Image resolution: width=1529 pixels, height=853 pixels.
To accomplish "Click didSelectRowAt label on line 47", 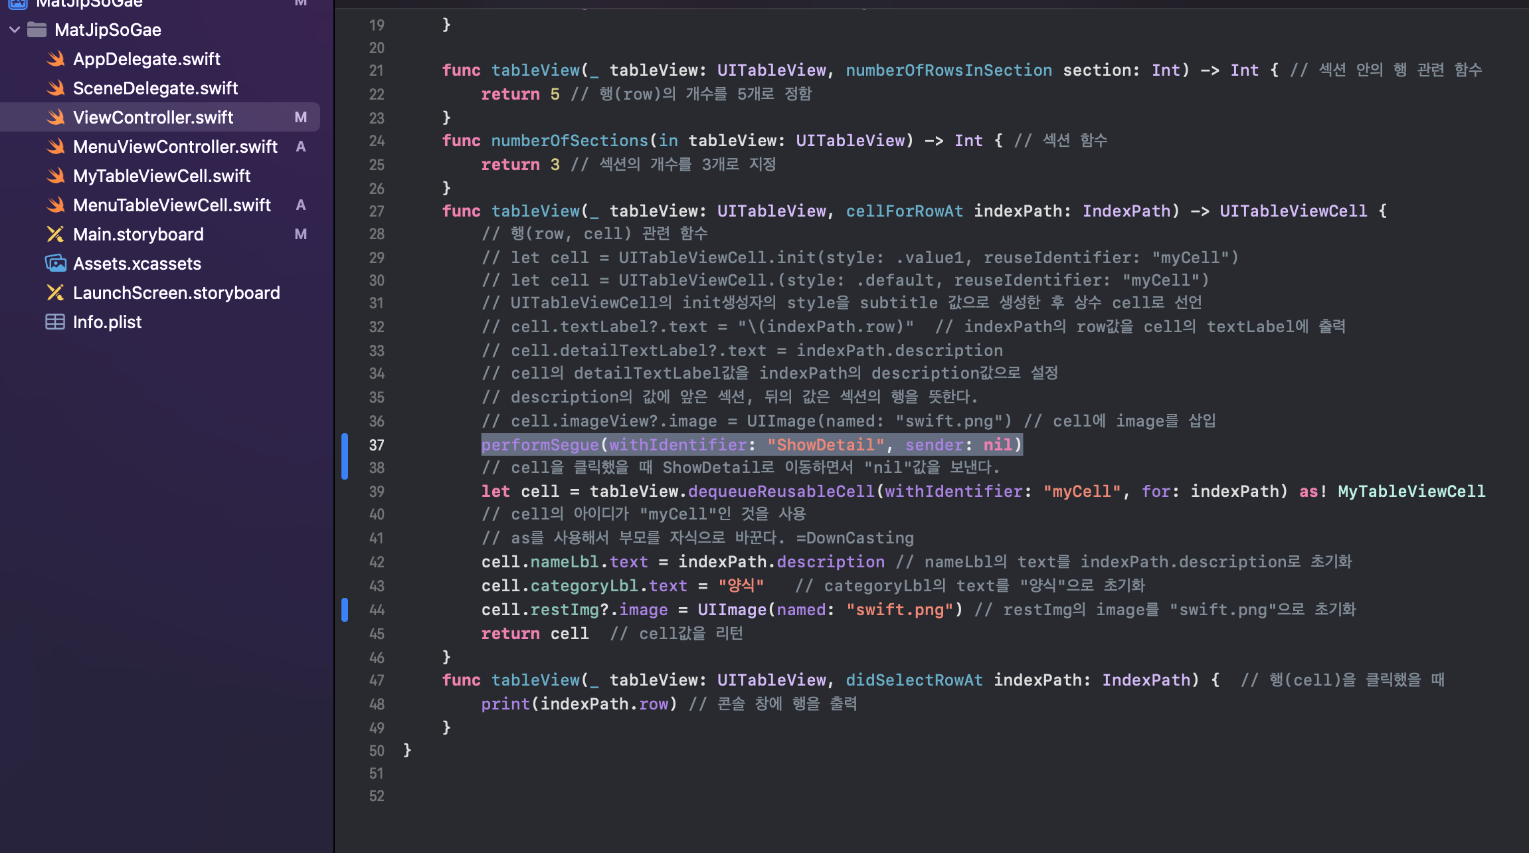I will tap(914, 680).
